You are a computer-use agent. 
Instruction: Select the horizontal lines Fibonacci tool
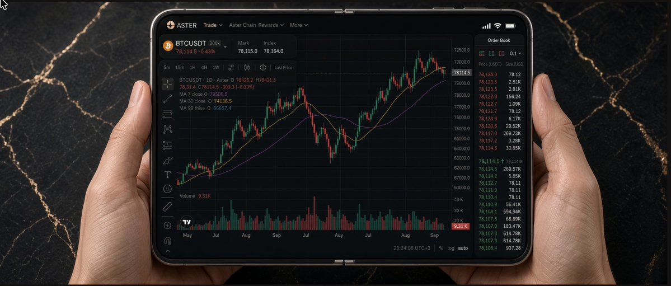[167, 114]
